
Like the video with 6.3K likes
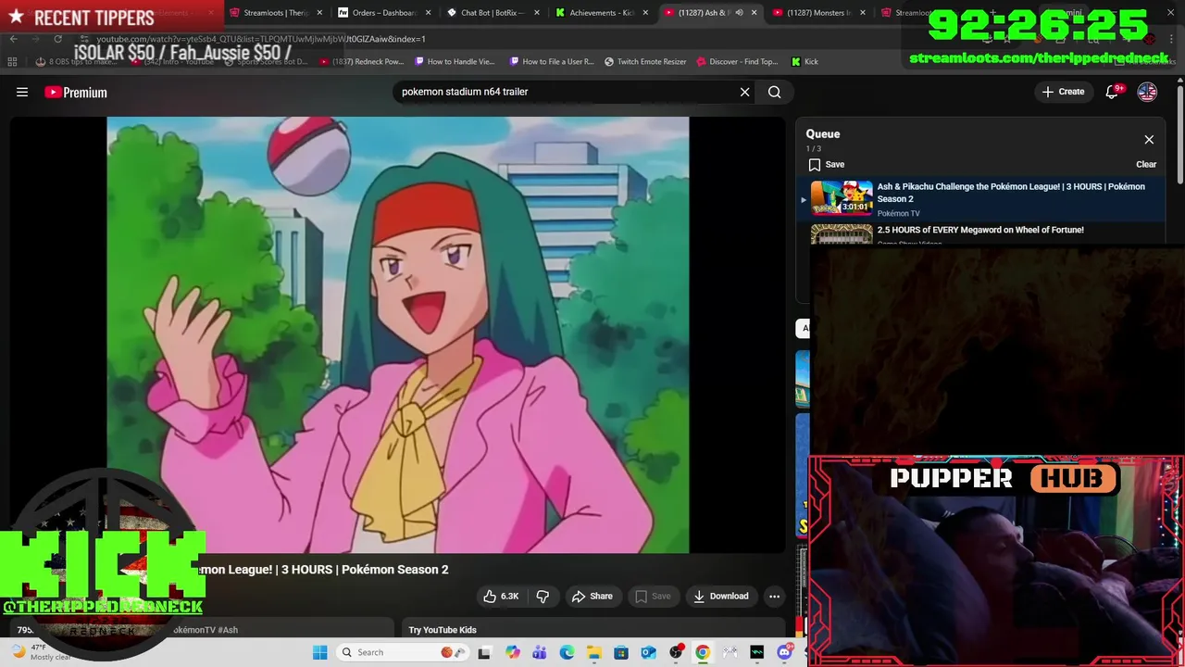tap(501, 597)
